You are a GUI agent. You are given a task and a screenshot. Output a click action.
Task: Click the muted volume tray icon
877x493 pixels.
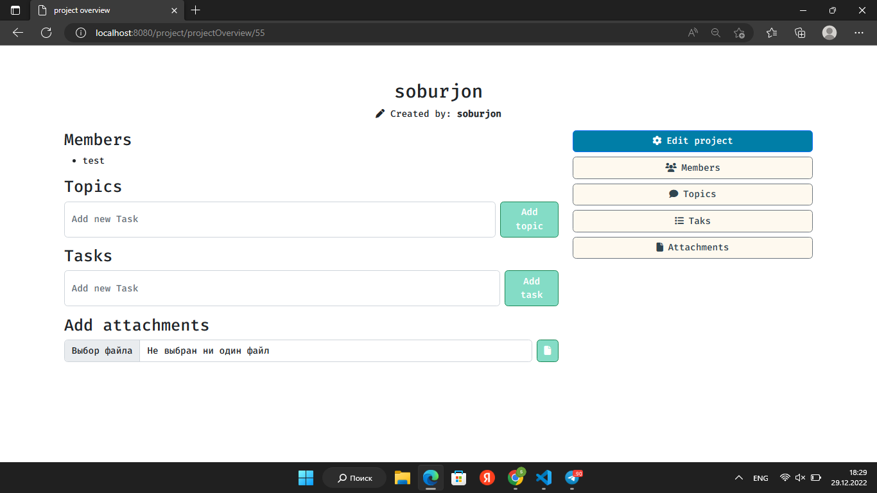tap(800, 478)
